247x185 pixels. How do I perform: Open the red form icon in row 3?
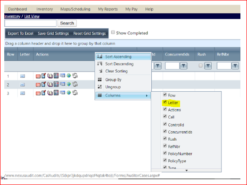[38, 93]
